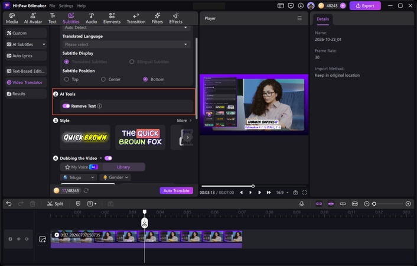
Task: Click the player hamburger menu icon
Action: click(299, 18)
